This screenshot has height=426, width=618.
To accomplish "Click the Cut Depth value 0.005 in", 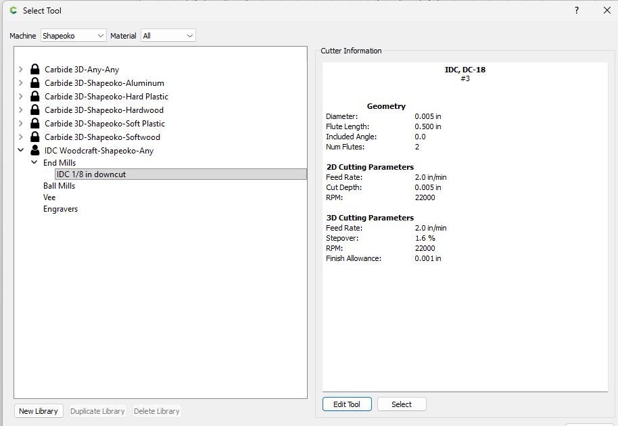I will 428,187.
